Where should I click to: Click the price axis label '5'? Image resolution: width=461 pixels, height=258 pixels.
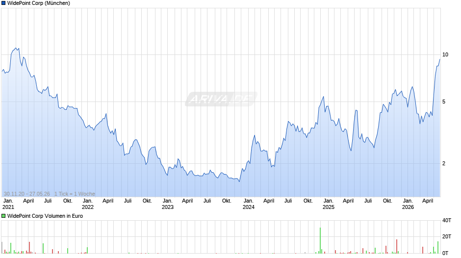point(444,102)
